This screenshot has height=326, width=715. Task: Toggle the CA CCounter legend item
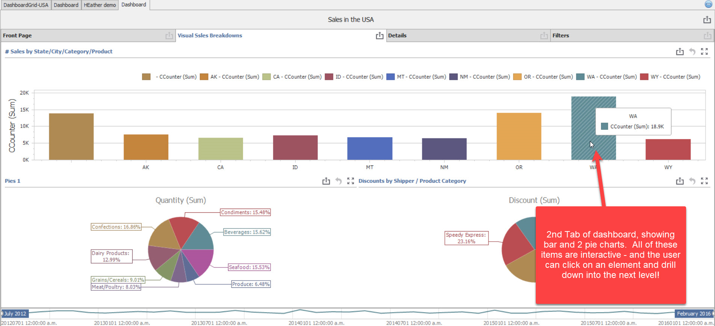292,77
